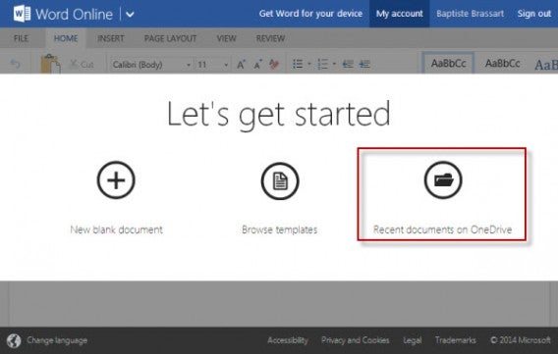Select the first AaBbCc style thumbnail
The image size is (558, 354).
click(x=448, y=63)
